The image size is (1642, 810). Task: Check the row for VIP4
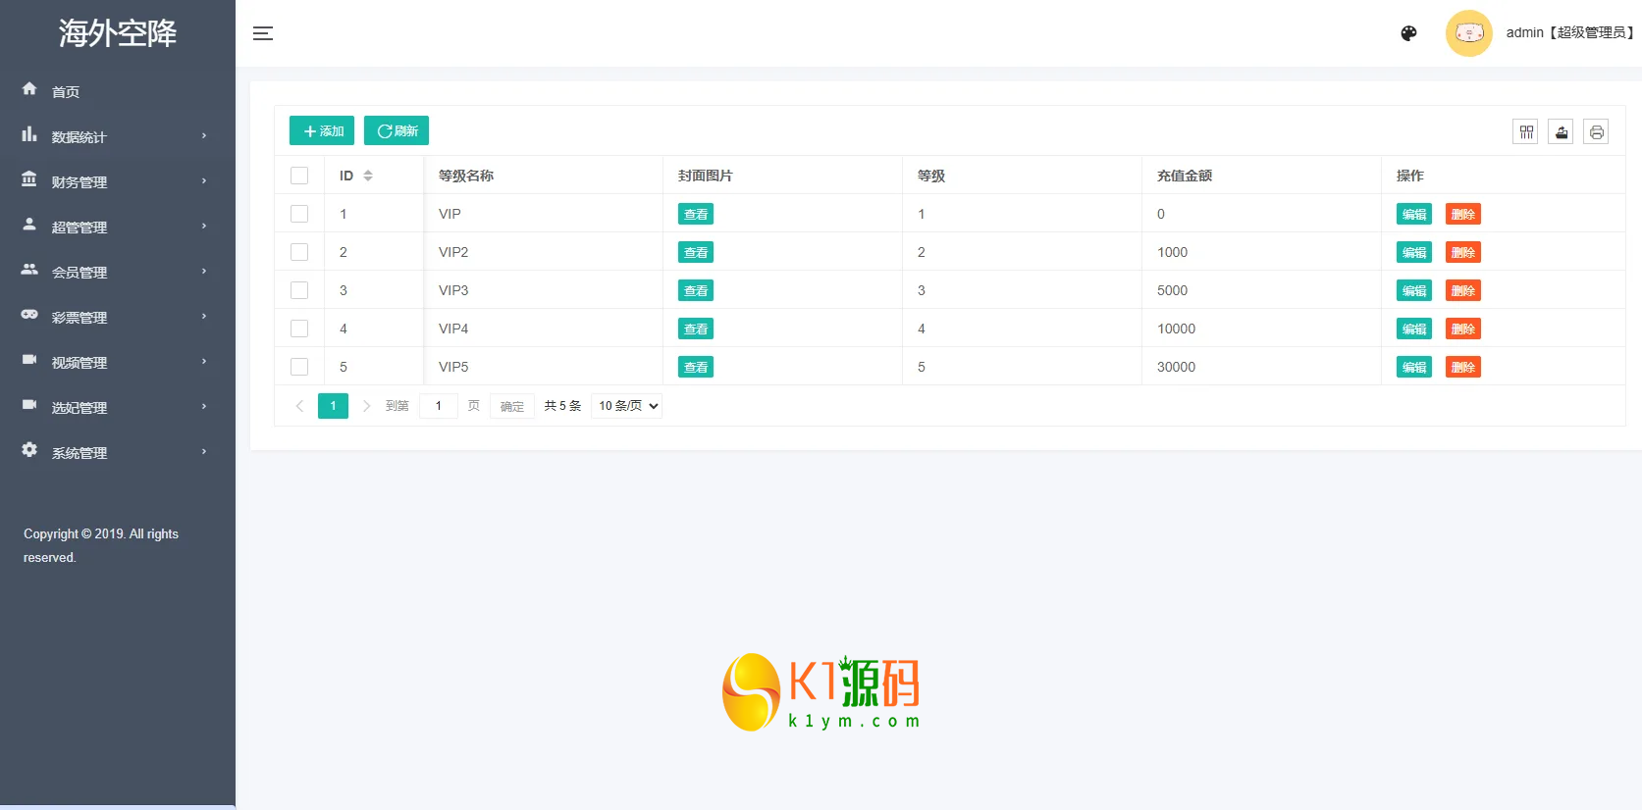[299, 329]
